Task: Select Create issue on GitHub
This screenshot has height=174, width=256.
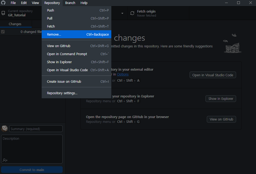Action: point(76,82)
